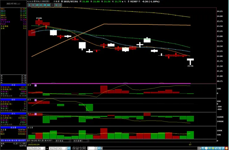
Task: Click the purple settings icon in 法人 chart
Action: coord(36,114)
